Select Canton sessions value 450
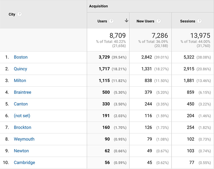This screenshot has width=214, height=169. [191, 104]
